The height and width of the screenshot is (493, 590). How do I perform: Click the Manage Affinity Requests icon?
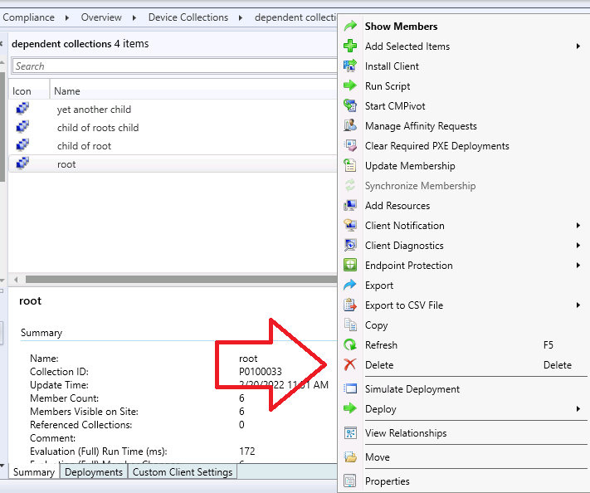tap(350, 125)
